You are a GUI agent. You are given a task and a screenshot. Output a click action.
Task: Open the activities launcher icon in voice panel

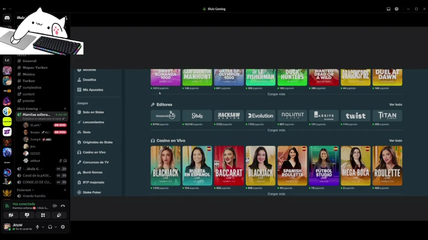tap(43, 215)
